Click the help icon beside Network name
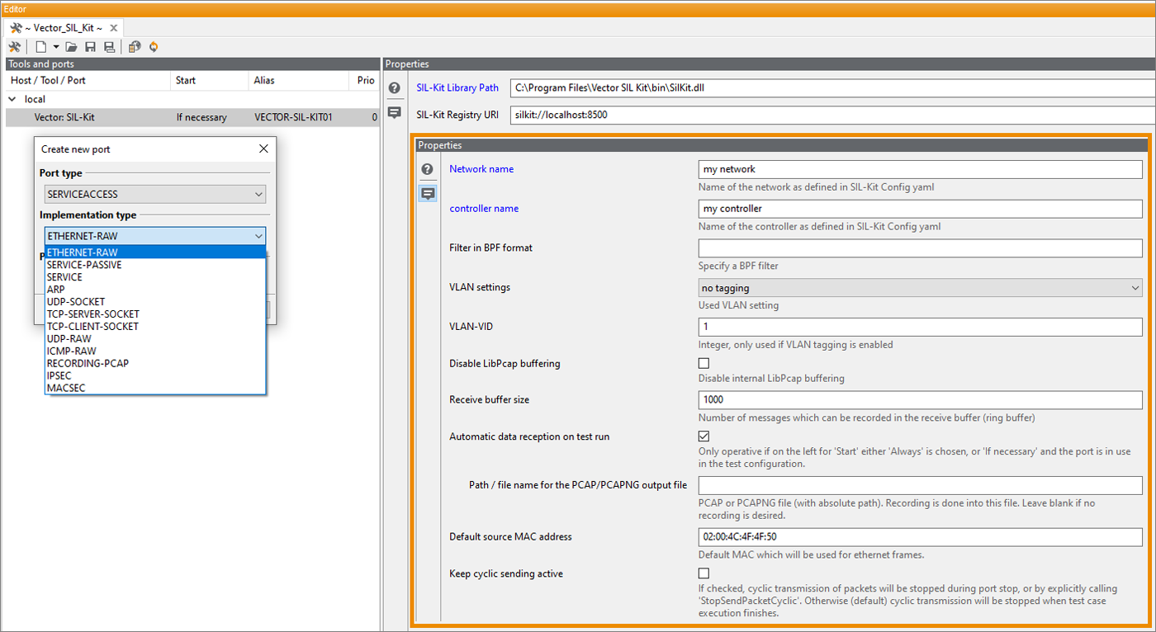The width and height of the screenshot is (1156, 632). point(427,169)
